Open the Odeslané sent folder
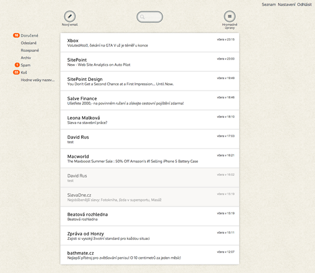 29,43
